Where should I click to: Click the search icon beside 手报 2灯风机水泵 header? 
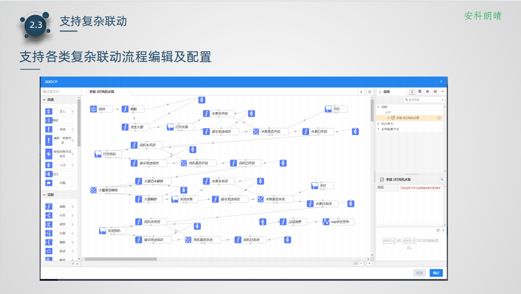pos(442,180)
